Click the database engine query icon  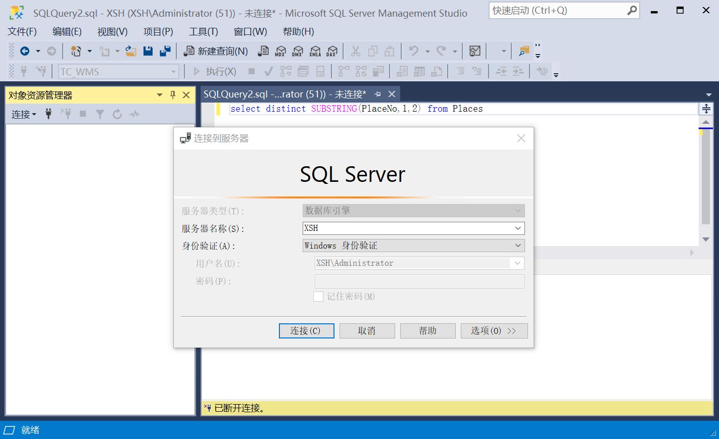(x=263, y=51)
